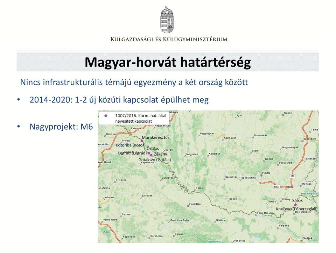Click the Orahovica town label
The height and width of the screenshot is (253, 336).
click(239, 241)
